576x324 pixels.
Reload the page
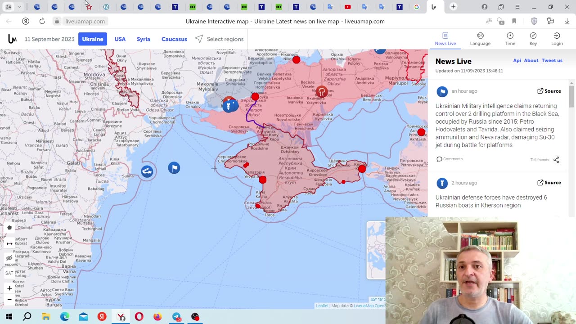coord(42,21)
